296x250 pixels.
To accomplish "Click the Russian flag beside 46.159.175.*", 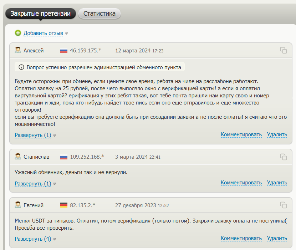I will pyautogui.click(x=64, y=51).
